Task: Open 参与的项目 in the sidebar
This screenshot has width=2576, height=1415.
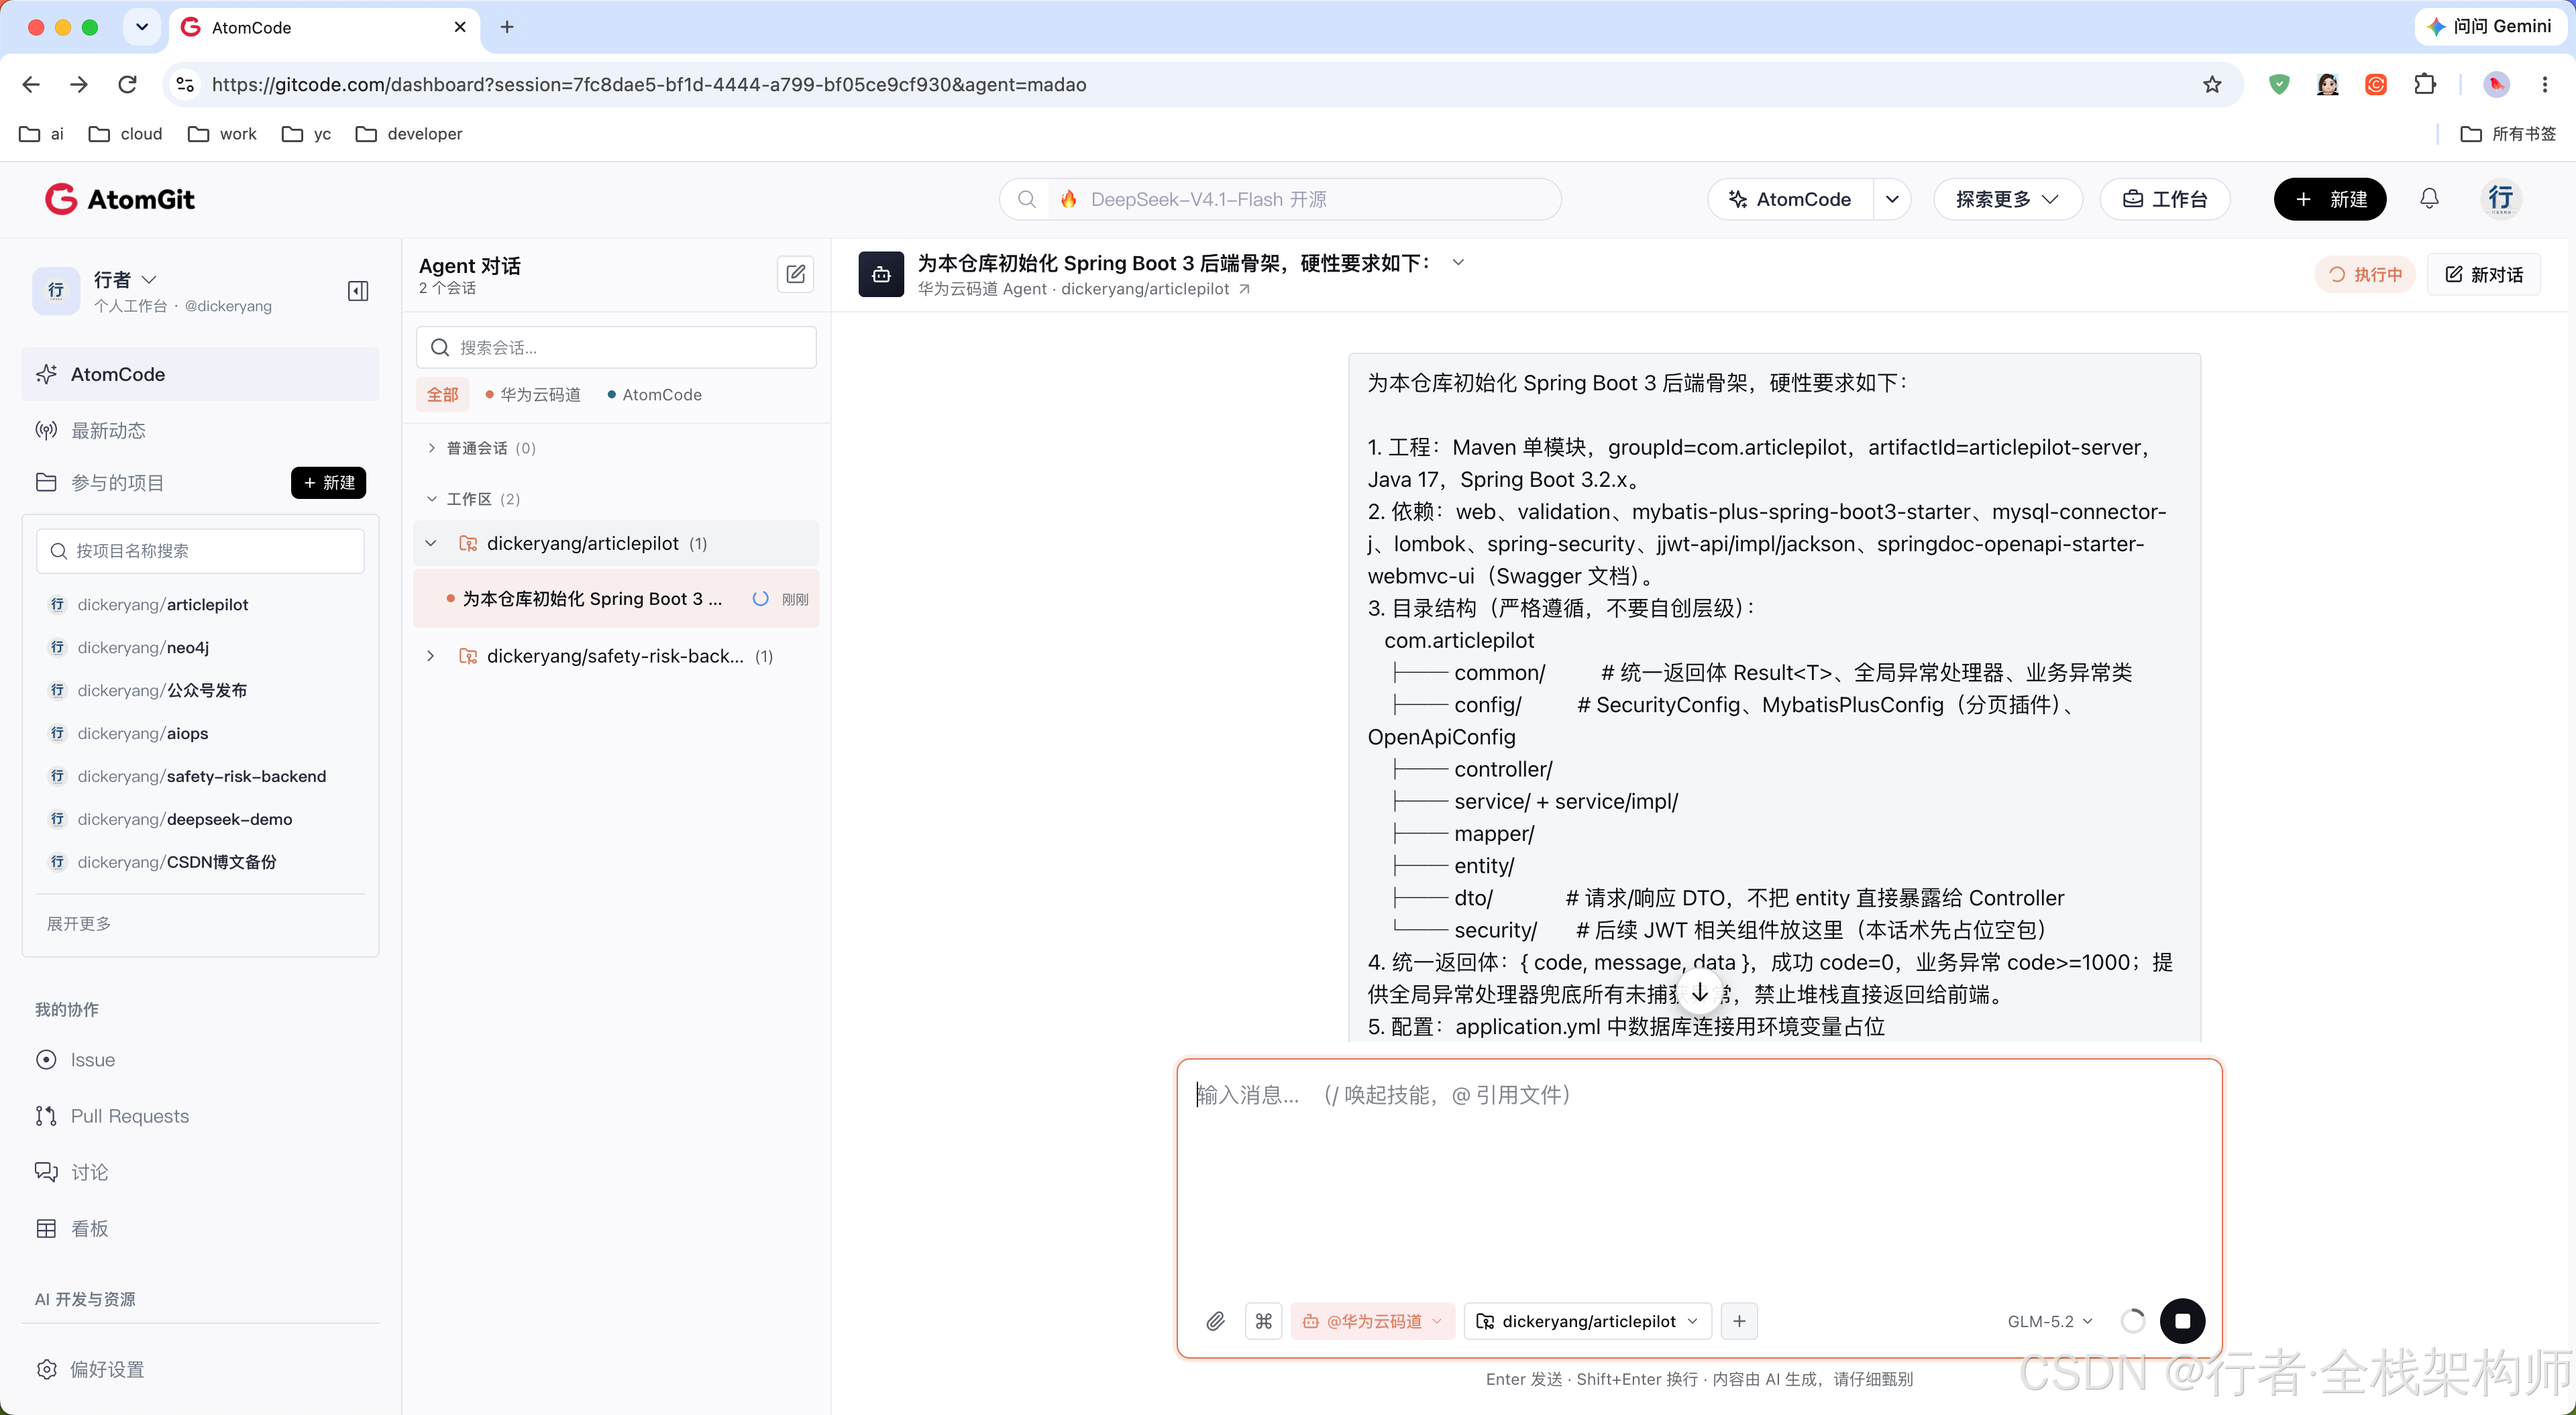Action: click(117, 483)
